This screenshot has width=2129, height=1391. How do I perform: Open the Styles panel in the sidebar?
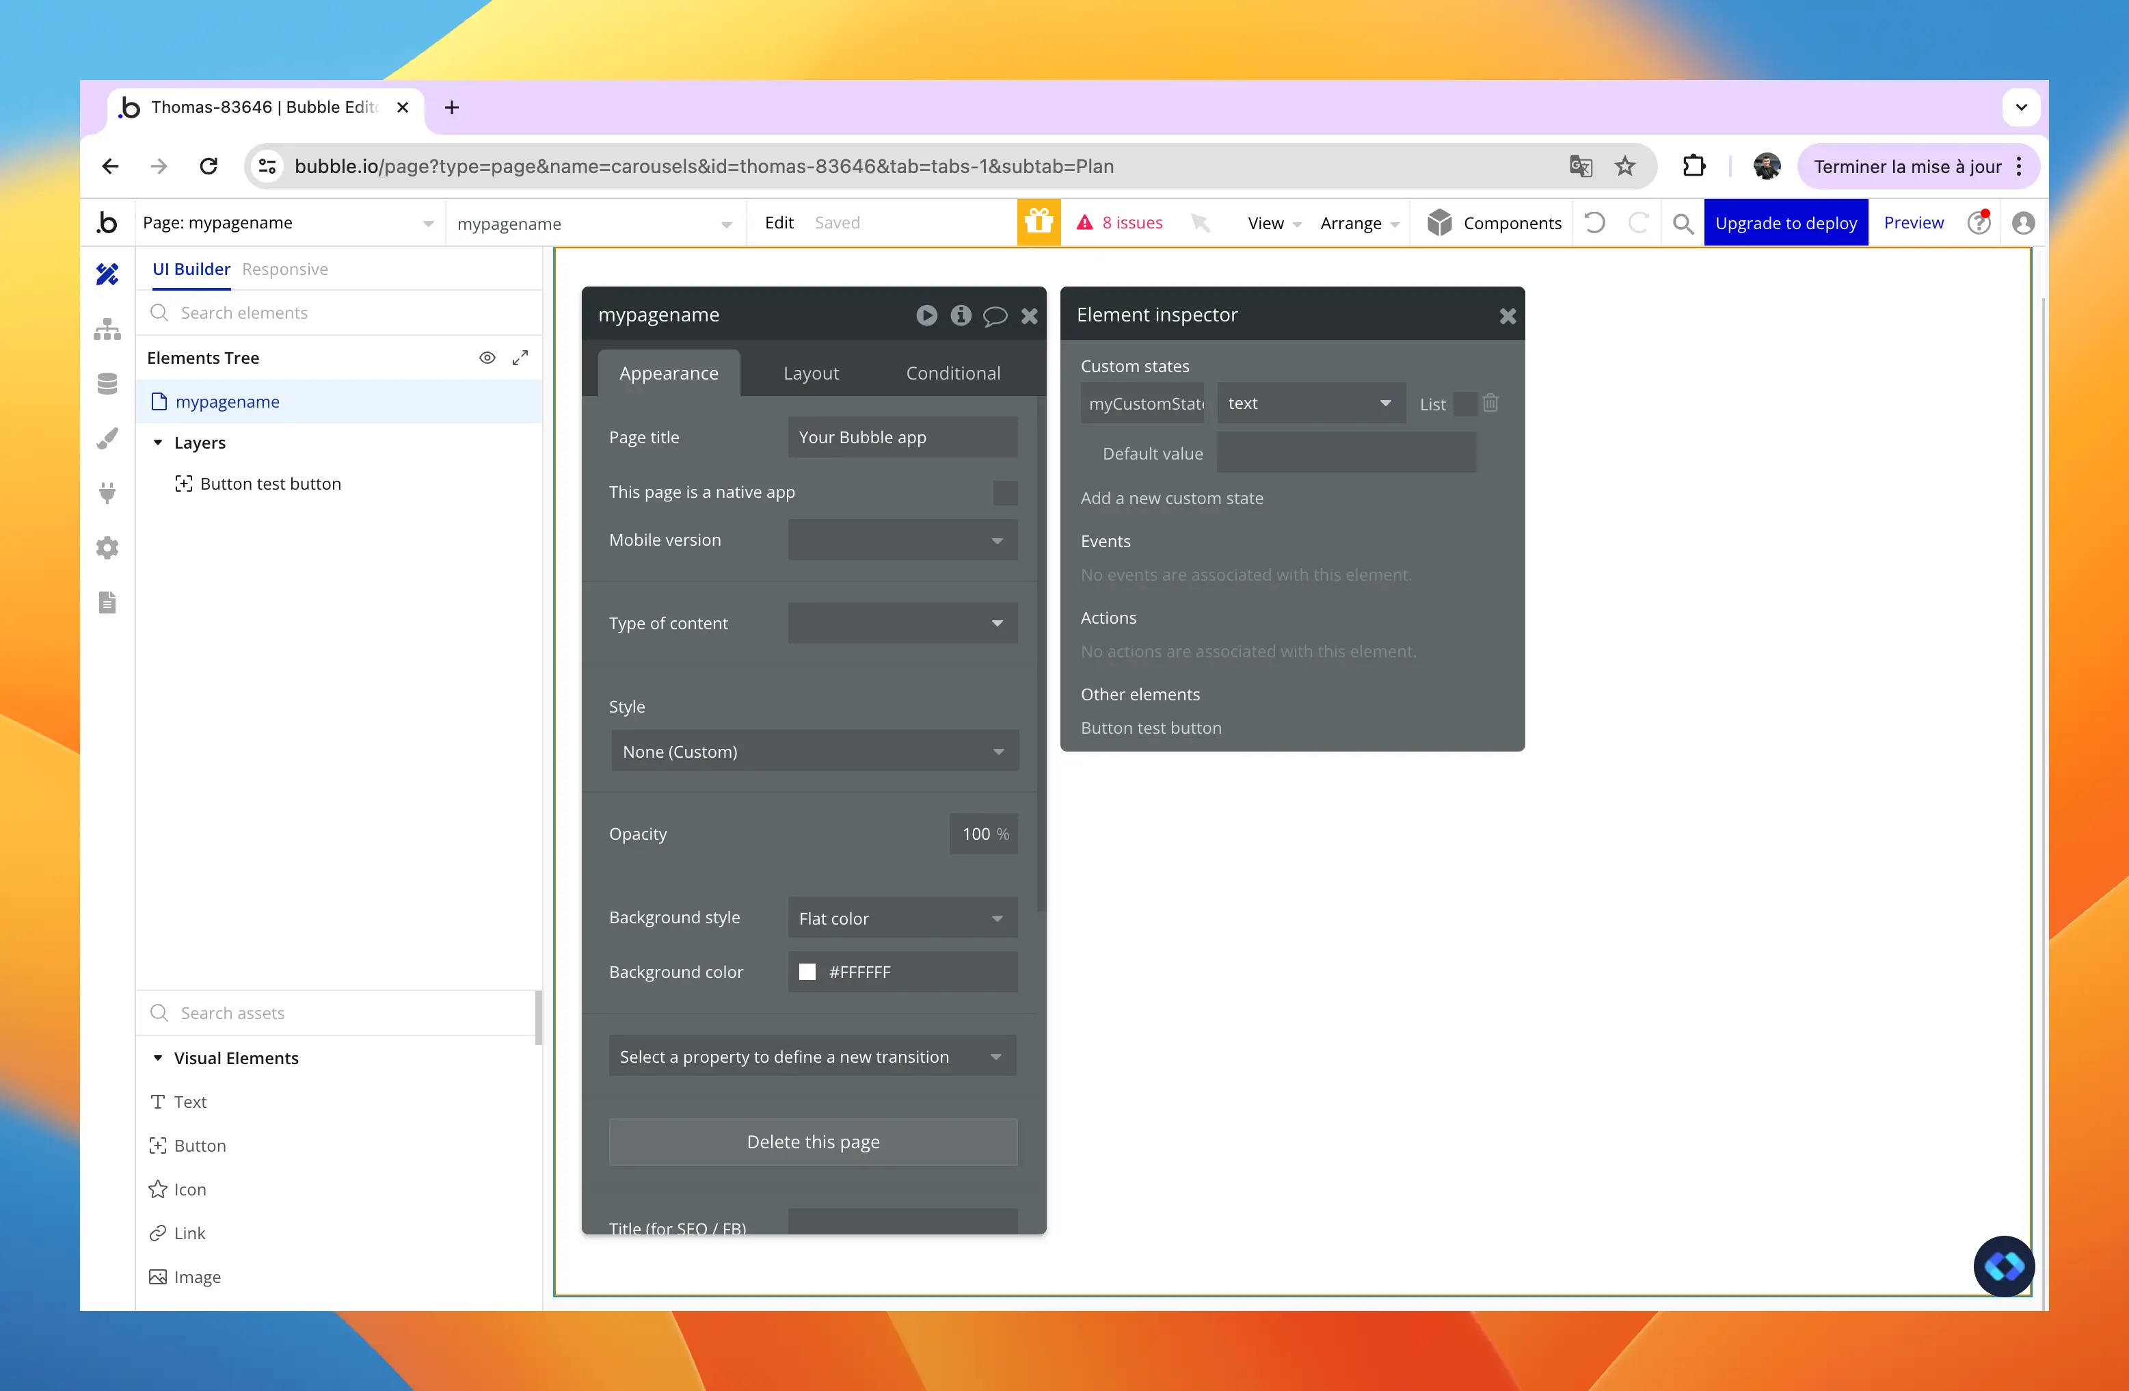(x=107, y=438)
